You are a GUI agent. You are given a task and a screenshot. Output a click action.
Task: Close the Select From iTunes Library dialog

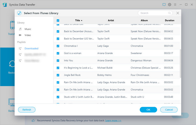click(x=178, y=13)
